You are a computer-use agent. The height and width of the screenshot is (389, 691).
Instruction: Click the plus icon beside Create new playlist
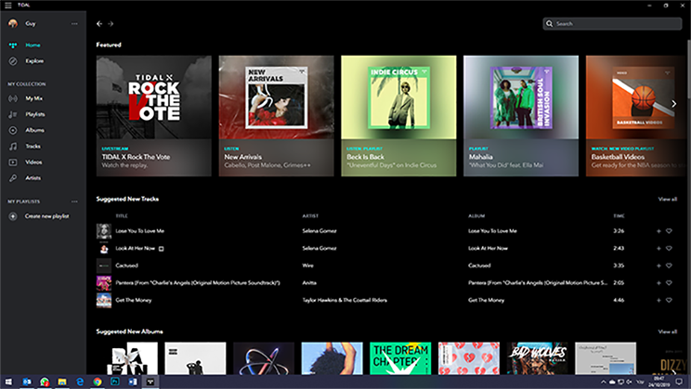tap(13, 216)
